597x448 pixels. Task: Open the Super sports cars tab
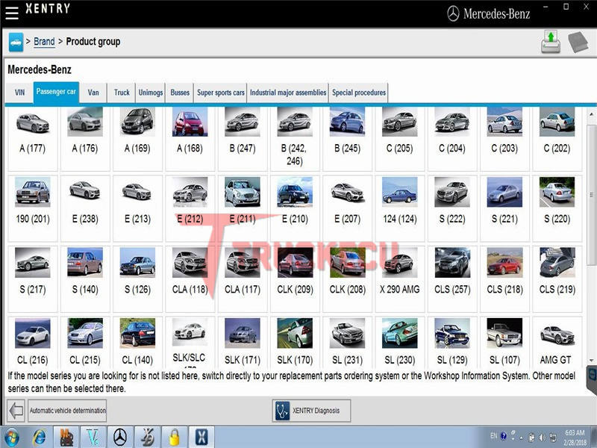click(220, 93)
